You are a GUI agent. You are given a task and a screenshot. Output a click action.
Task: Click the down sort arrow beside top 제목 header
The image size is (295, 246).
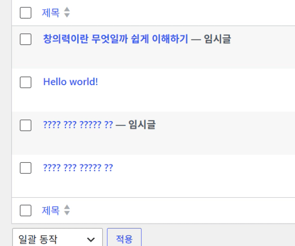67,15
